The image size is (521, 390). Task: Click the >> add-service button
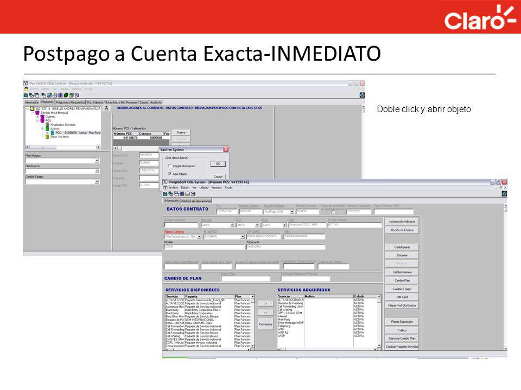click(x=265, y=303)
